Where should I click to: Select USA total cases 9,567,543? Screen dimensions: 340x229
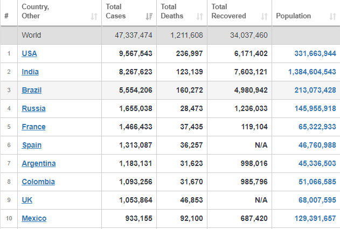click(136, 53)
